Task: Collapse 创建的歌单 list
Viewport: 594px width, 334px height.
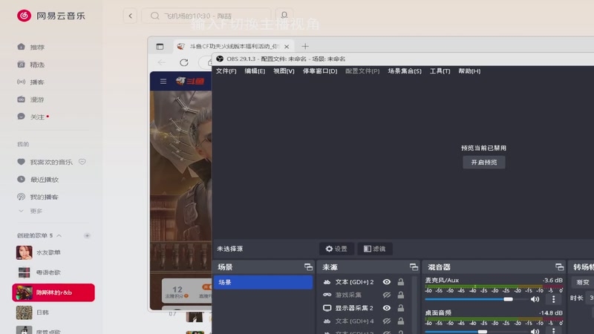Action: 59,235
